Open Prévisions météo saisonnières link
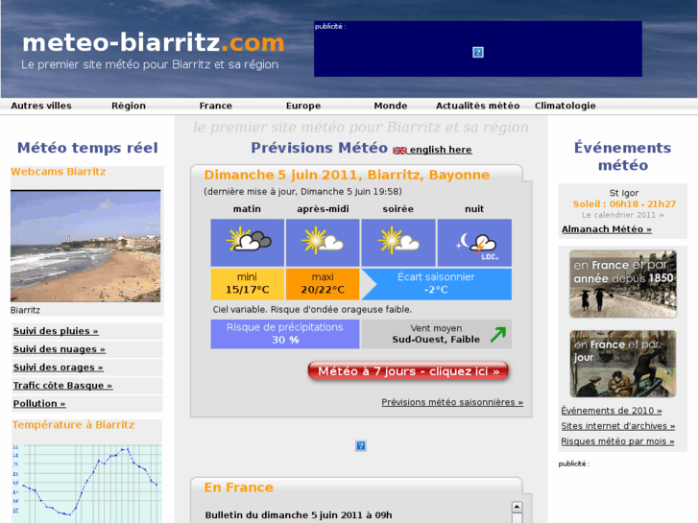 452,402
